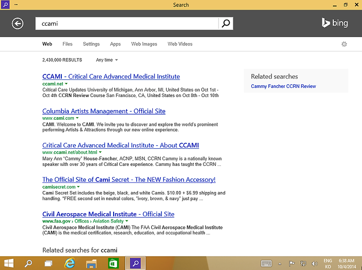This screenshot has width=362, height=270.
Task: Switch to the Web Images tab
Action: tap(144, 44)
